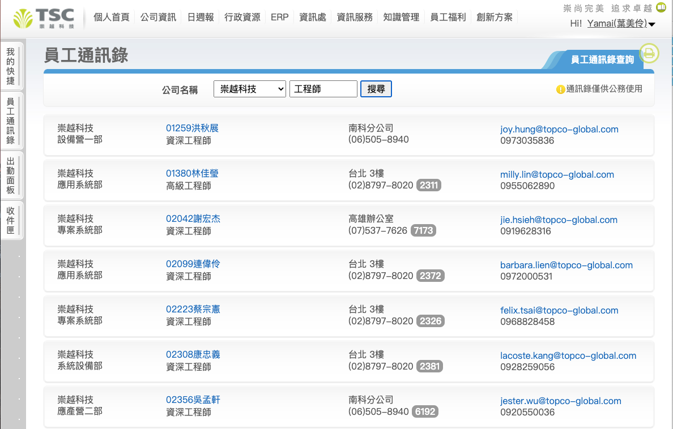The image size is (673, 429).
Task: Select the 員工通訊錄查詢 tab
Action: (602, 59)
